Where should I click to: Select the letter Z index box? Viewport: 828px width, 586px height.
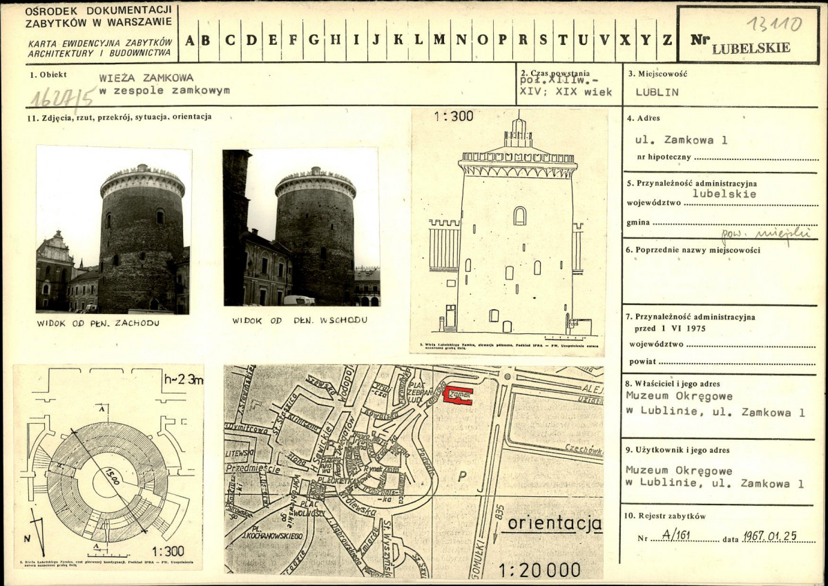coord(666,39)
